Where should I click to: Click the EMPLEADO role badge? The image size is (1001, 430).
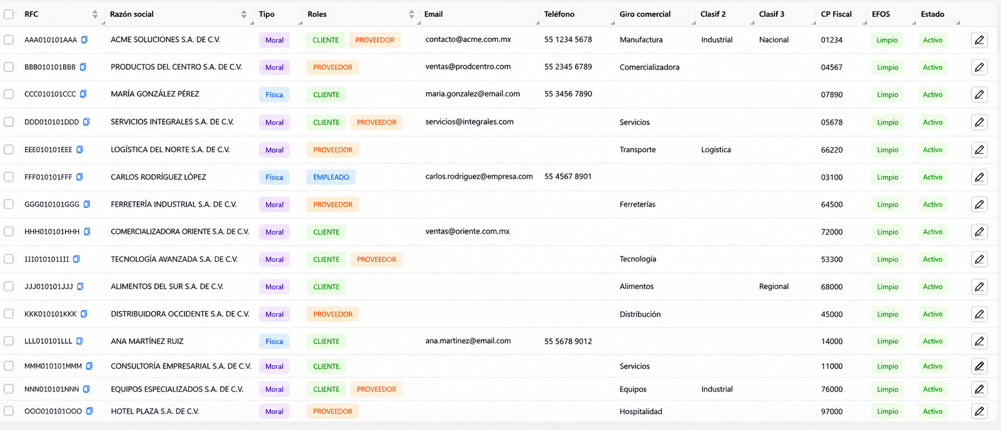(x=331, y=177)
